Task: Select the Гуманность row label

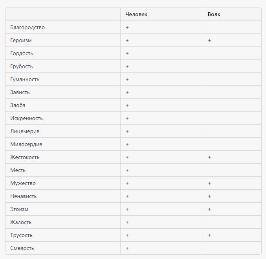Action: (25, 80)
